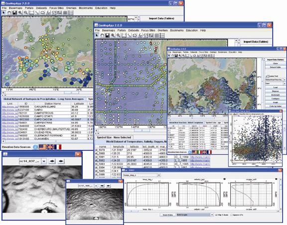
Task: Select the Symbol Size - None Selected tab
Action: (114, 137)
